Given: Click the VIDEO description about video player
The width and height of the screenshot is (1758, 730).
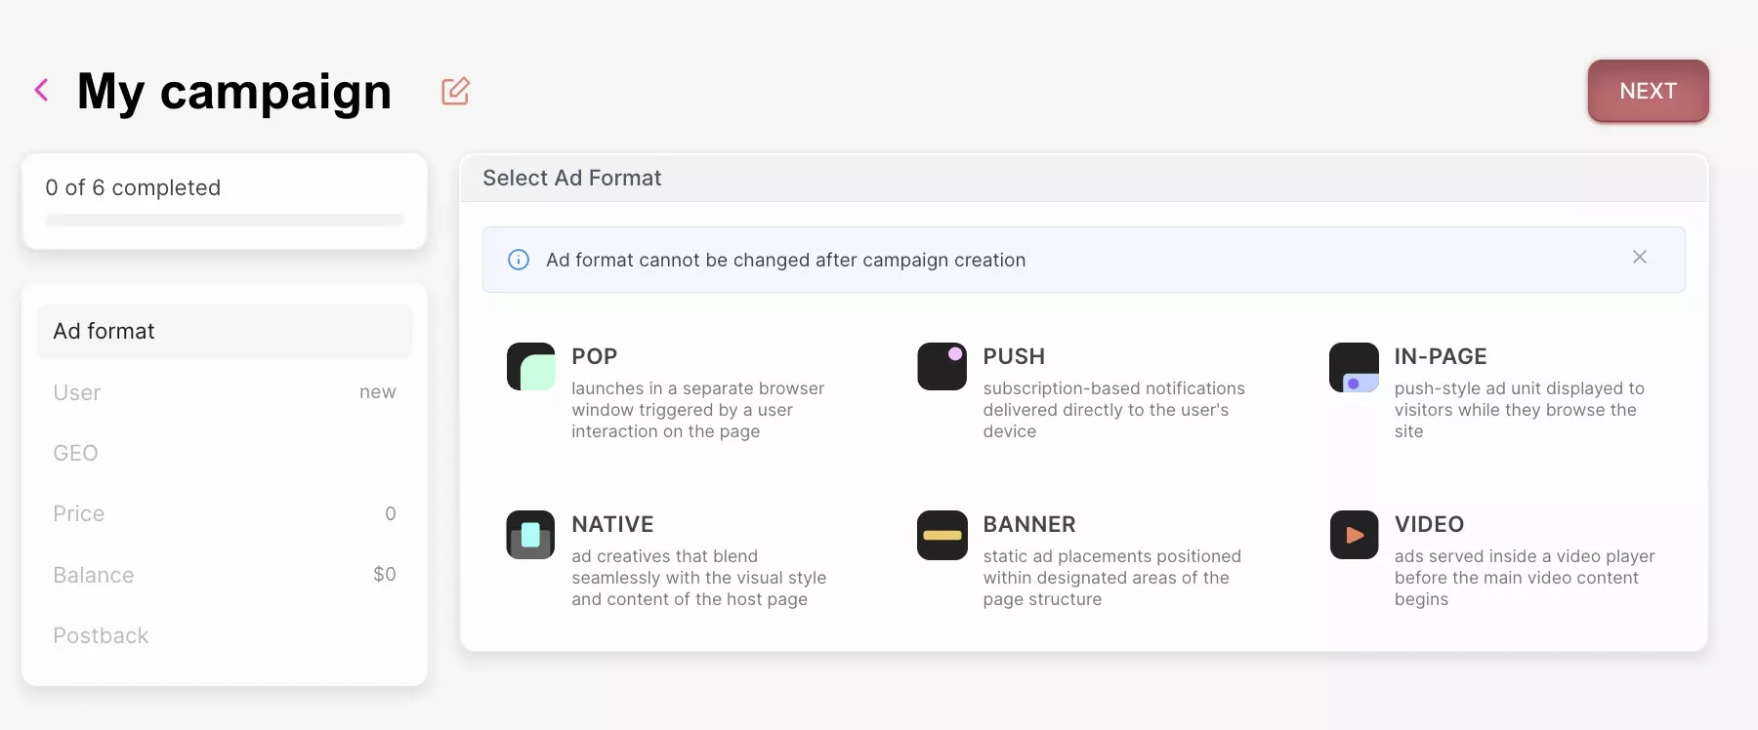Looking at the screenshot, I should (x=1525, y=578).
